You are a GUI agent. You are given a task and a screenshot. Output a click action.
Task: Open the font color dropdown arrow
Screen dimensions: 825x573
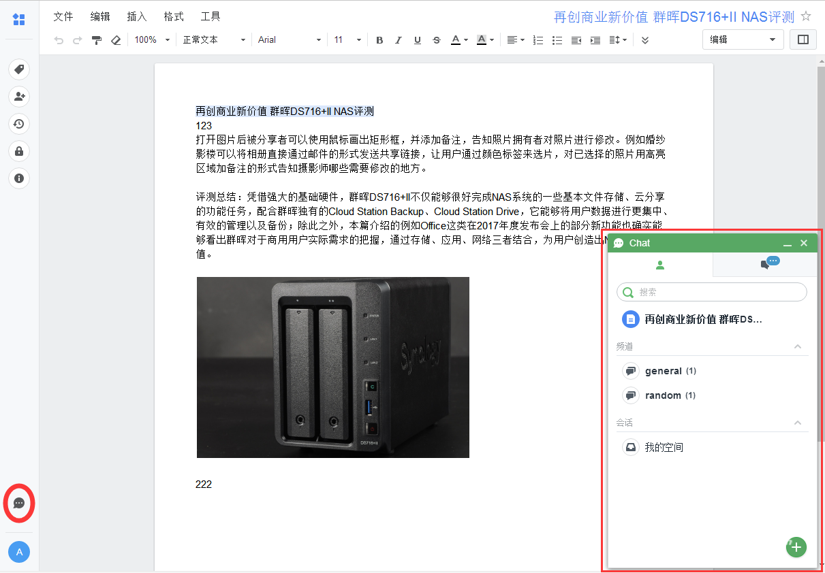[x=466, y=40]
